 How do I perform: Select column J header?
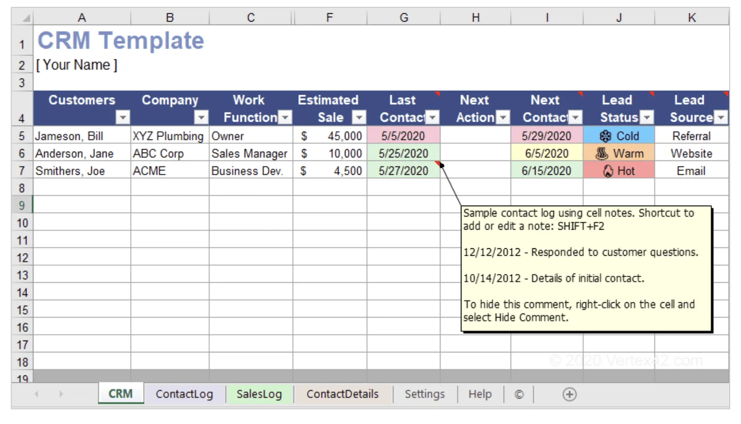pos(619,18)
